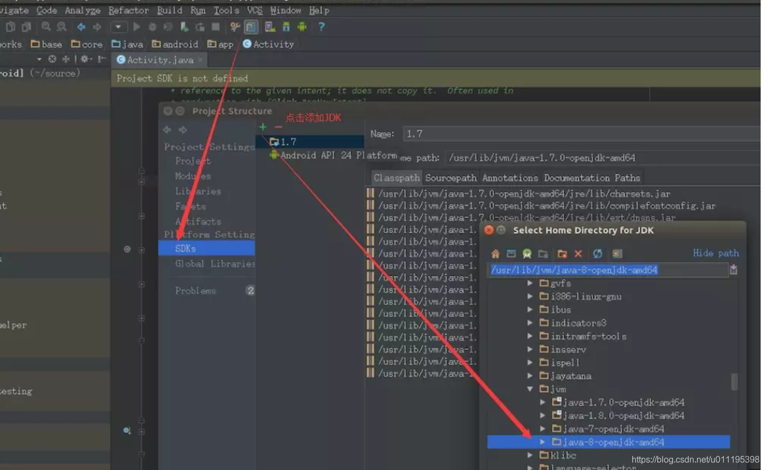Click the project directory icon in the JDK chooser
The height and width of the screenshot is (470, 765).
(x=527, y=253)
